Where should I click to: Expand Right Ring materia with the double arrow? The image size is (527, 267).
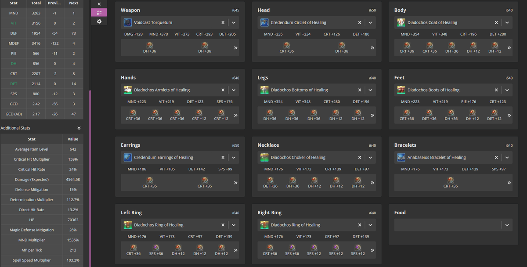click(x=372, y=250)
